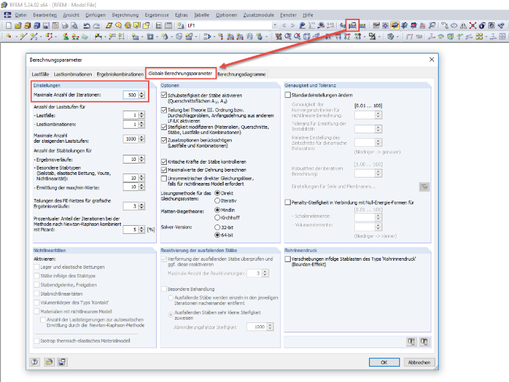The image size is (509, 382).
Task: Open the Datei menu
Action: (x=21, y=15)
